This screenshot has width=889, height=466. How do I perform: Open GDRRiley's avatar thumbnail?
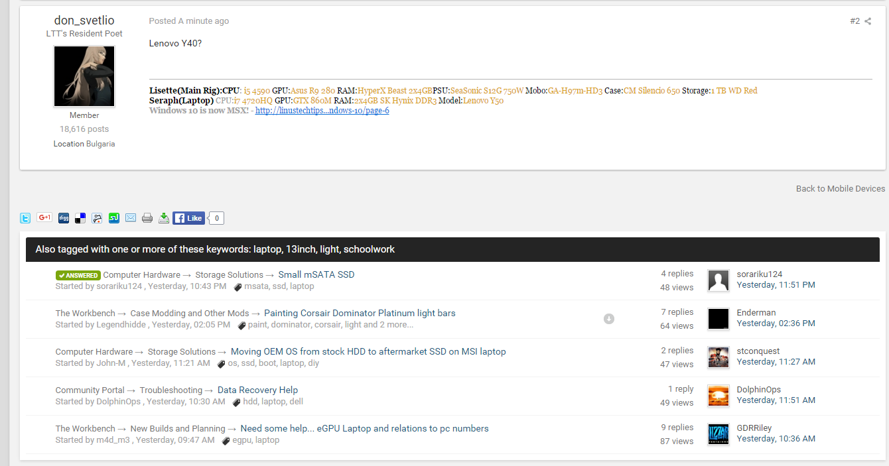(x=718, y=434)
